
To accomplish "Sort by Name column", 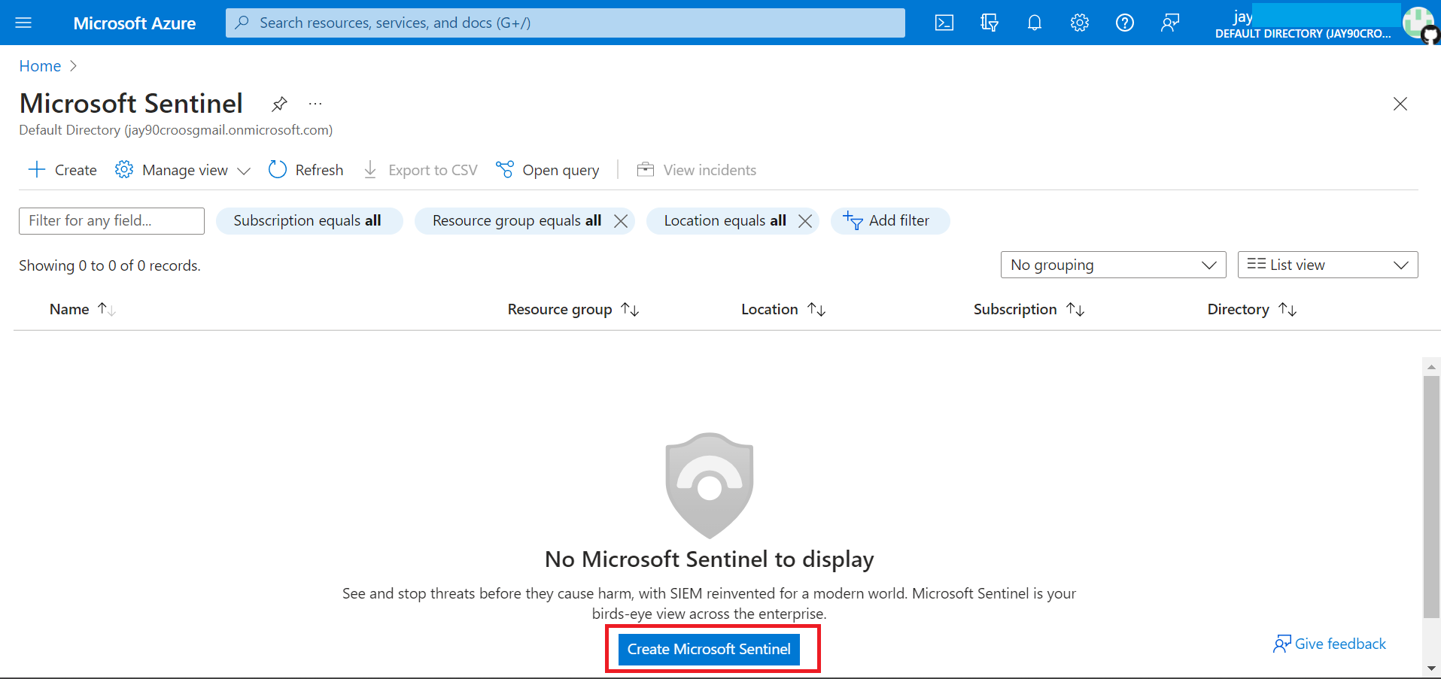I will click(x=83, y=309).
